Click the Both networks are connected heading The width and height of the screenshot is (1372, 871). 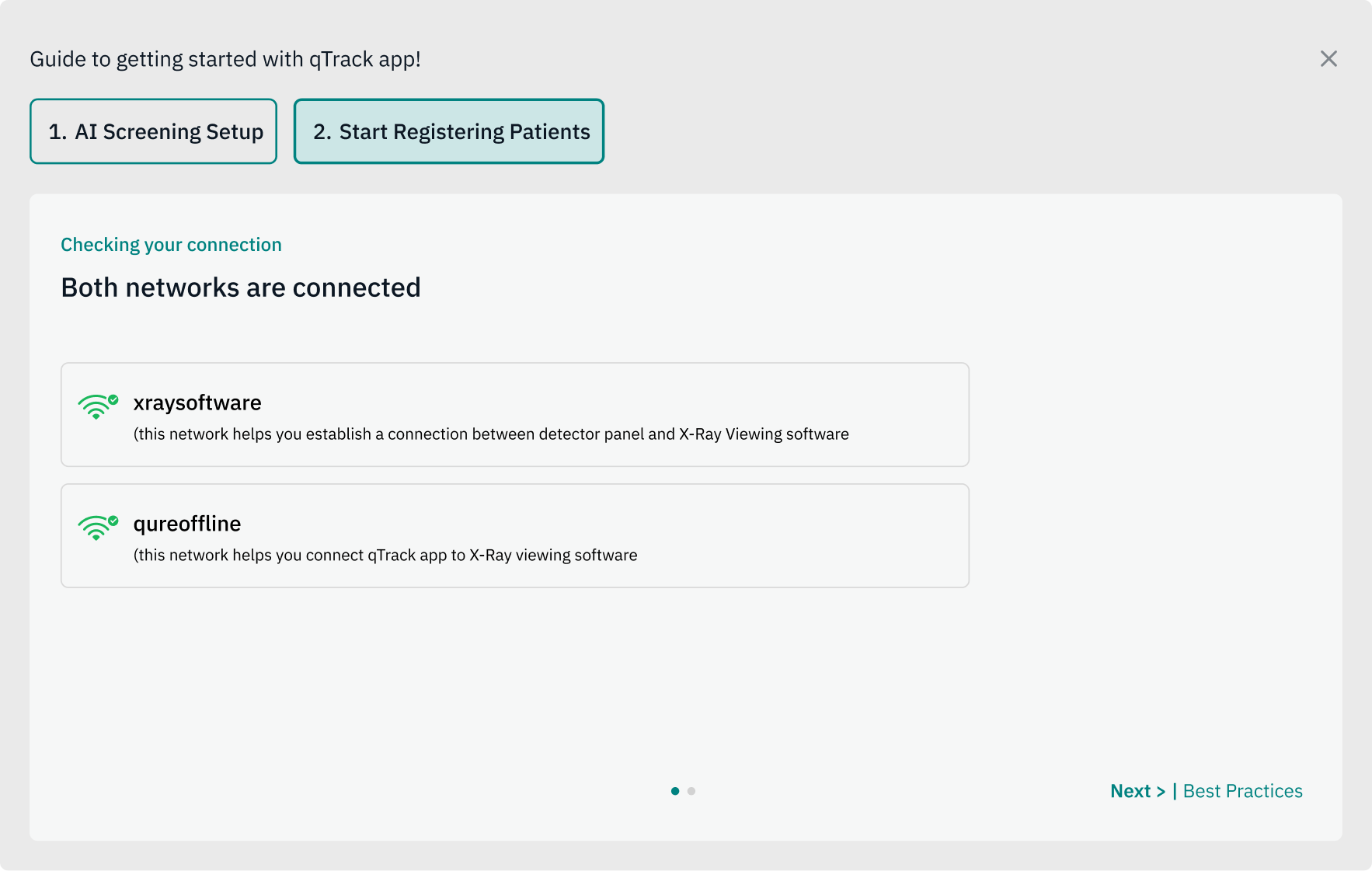pos(241,287)
